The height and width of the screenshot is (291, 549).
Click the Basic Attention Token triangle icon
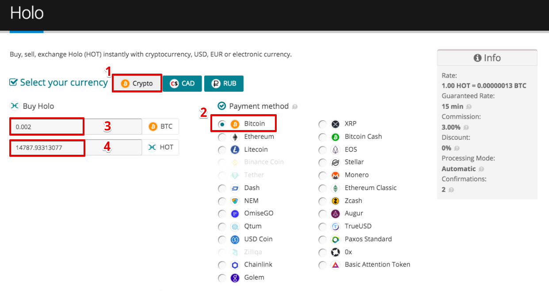pos(335,265)
